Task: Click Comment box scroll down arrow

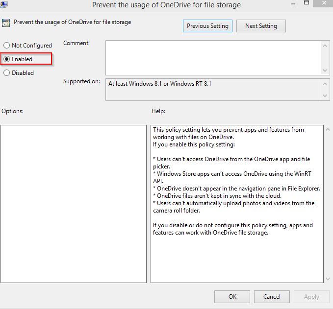Action: (x=325, y=70)
